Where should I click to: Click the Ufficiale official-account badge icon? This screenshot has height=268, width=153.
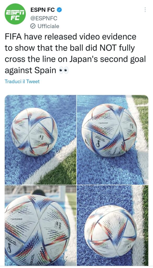coord(33,26)
